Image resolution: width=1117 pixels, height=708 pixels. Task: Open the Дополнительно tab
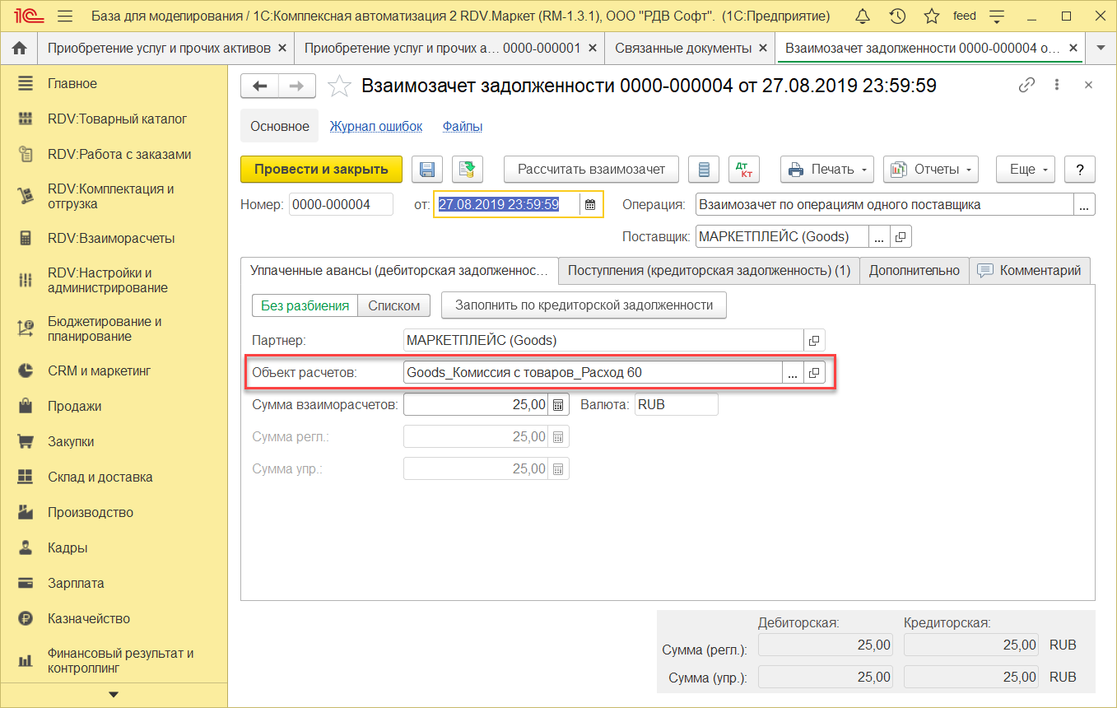click(x=914, y=271)
